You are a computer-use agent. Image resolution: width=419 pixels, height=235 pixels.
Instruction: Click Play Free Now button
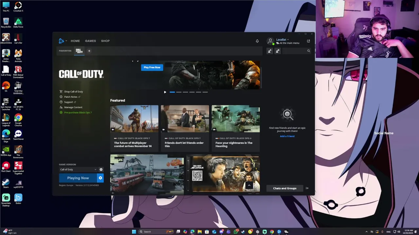click(x=152, y=67)
